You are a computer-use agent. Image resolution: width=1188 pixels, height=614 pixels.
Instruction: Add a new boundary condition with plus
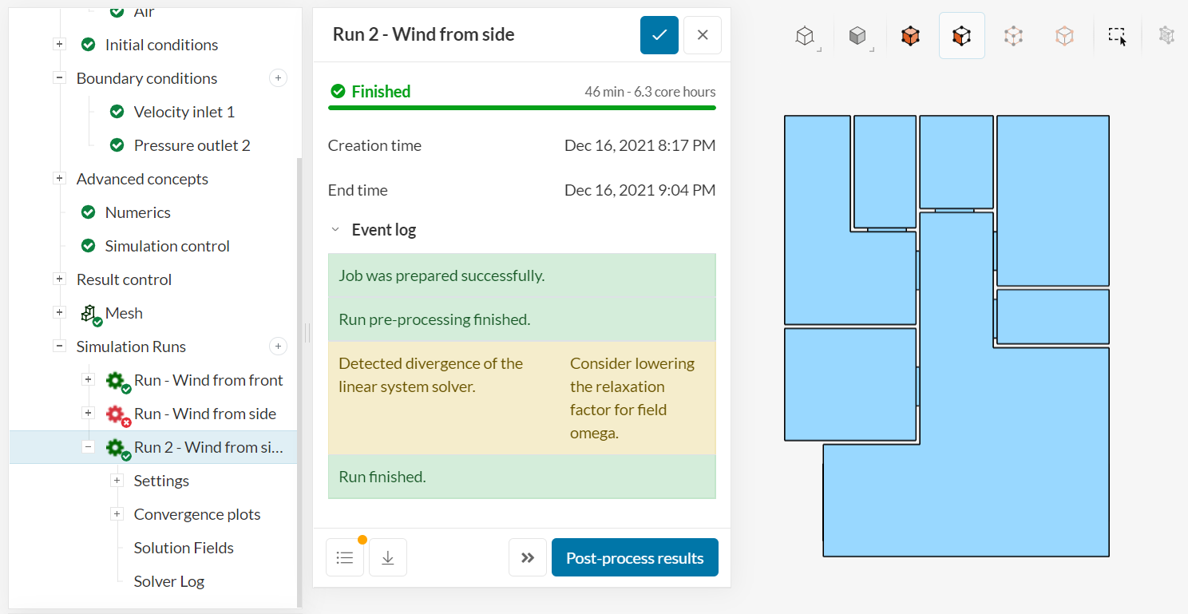[278, 78]
